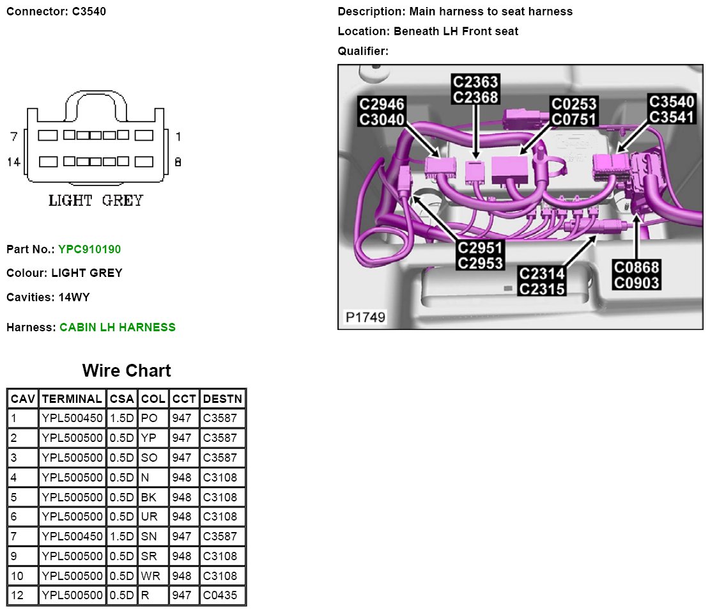Viewport: 710px width, 612px height.
Task: Click the YPC910190 part number link
Action: pyautogui.click(x=89, y=249)
